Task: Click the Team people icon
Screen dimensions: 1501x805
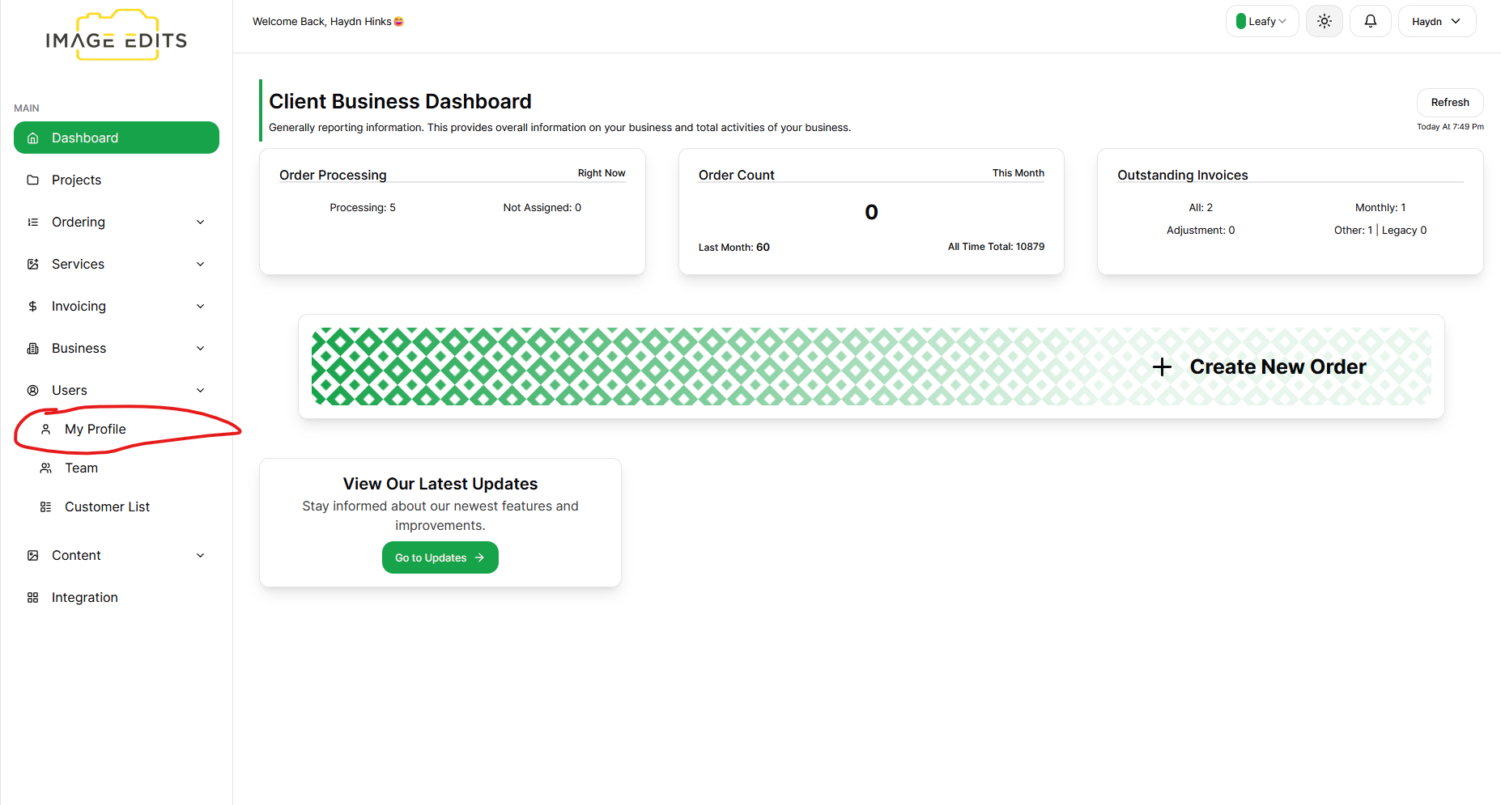Action: [x=46, y=468]
